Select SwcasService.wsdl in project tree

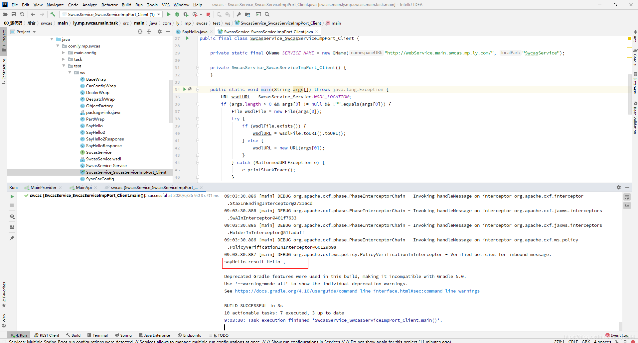[103, 159]
